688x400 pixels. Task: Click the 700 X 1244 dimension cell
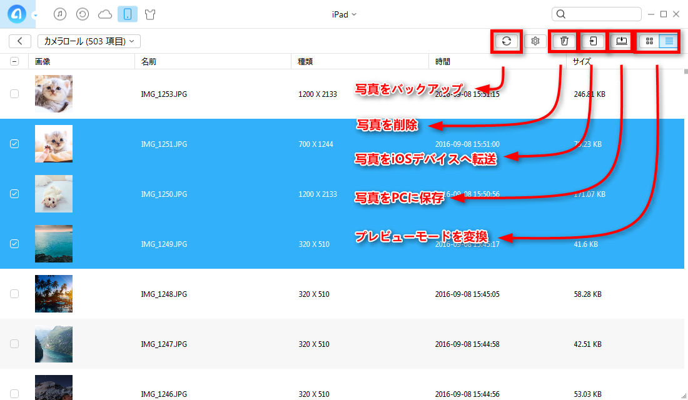click(x=316, y=144)
